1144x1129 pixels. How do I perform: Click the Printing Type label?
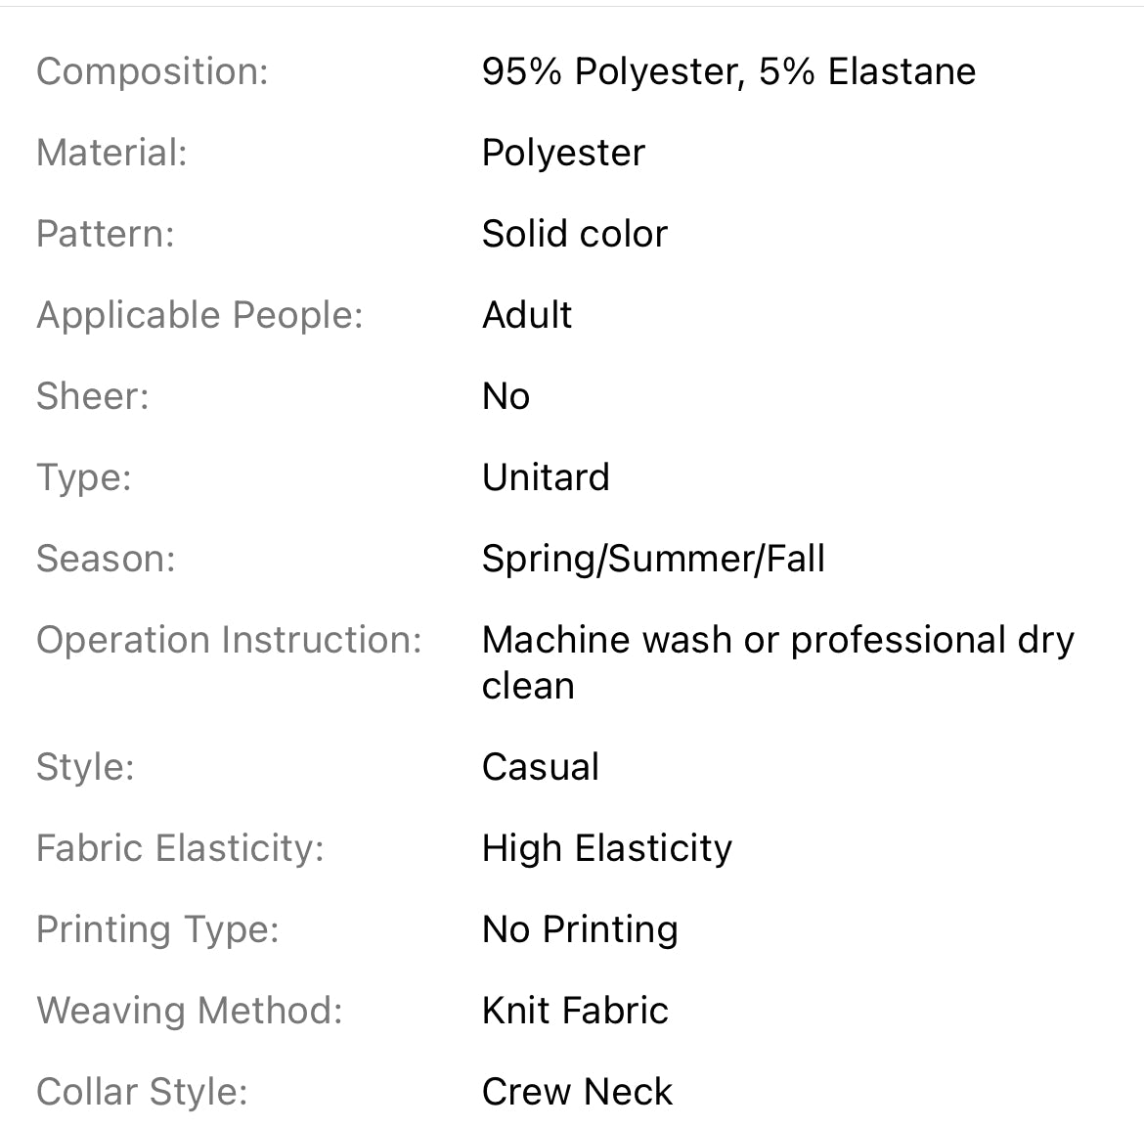tap(157, 929)
